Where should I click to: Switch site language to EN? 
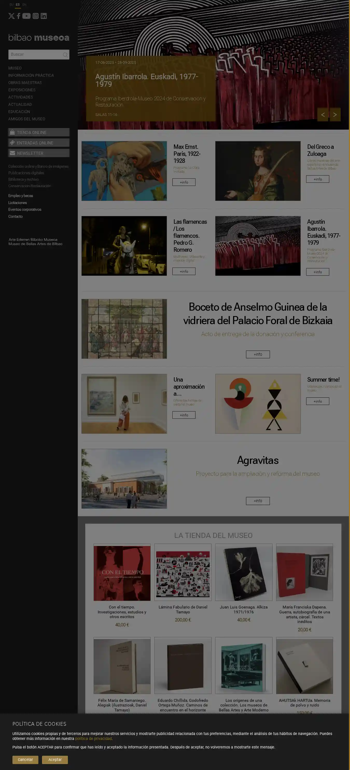coord(25,5)
